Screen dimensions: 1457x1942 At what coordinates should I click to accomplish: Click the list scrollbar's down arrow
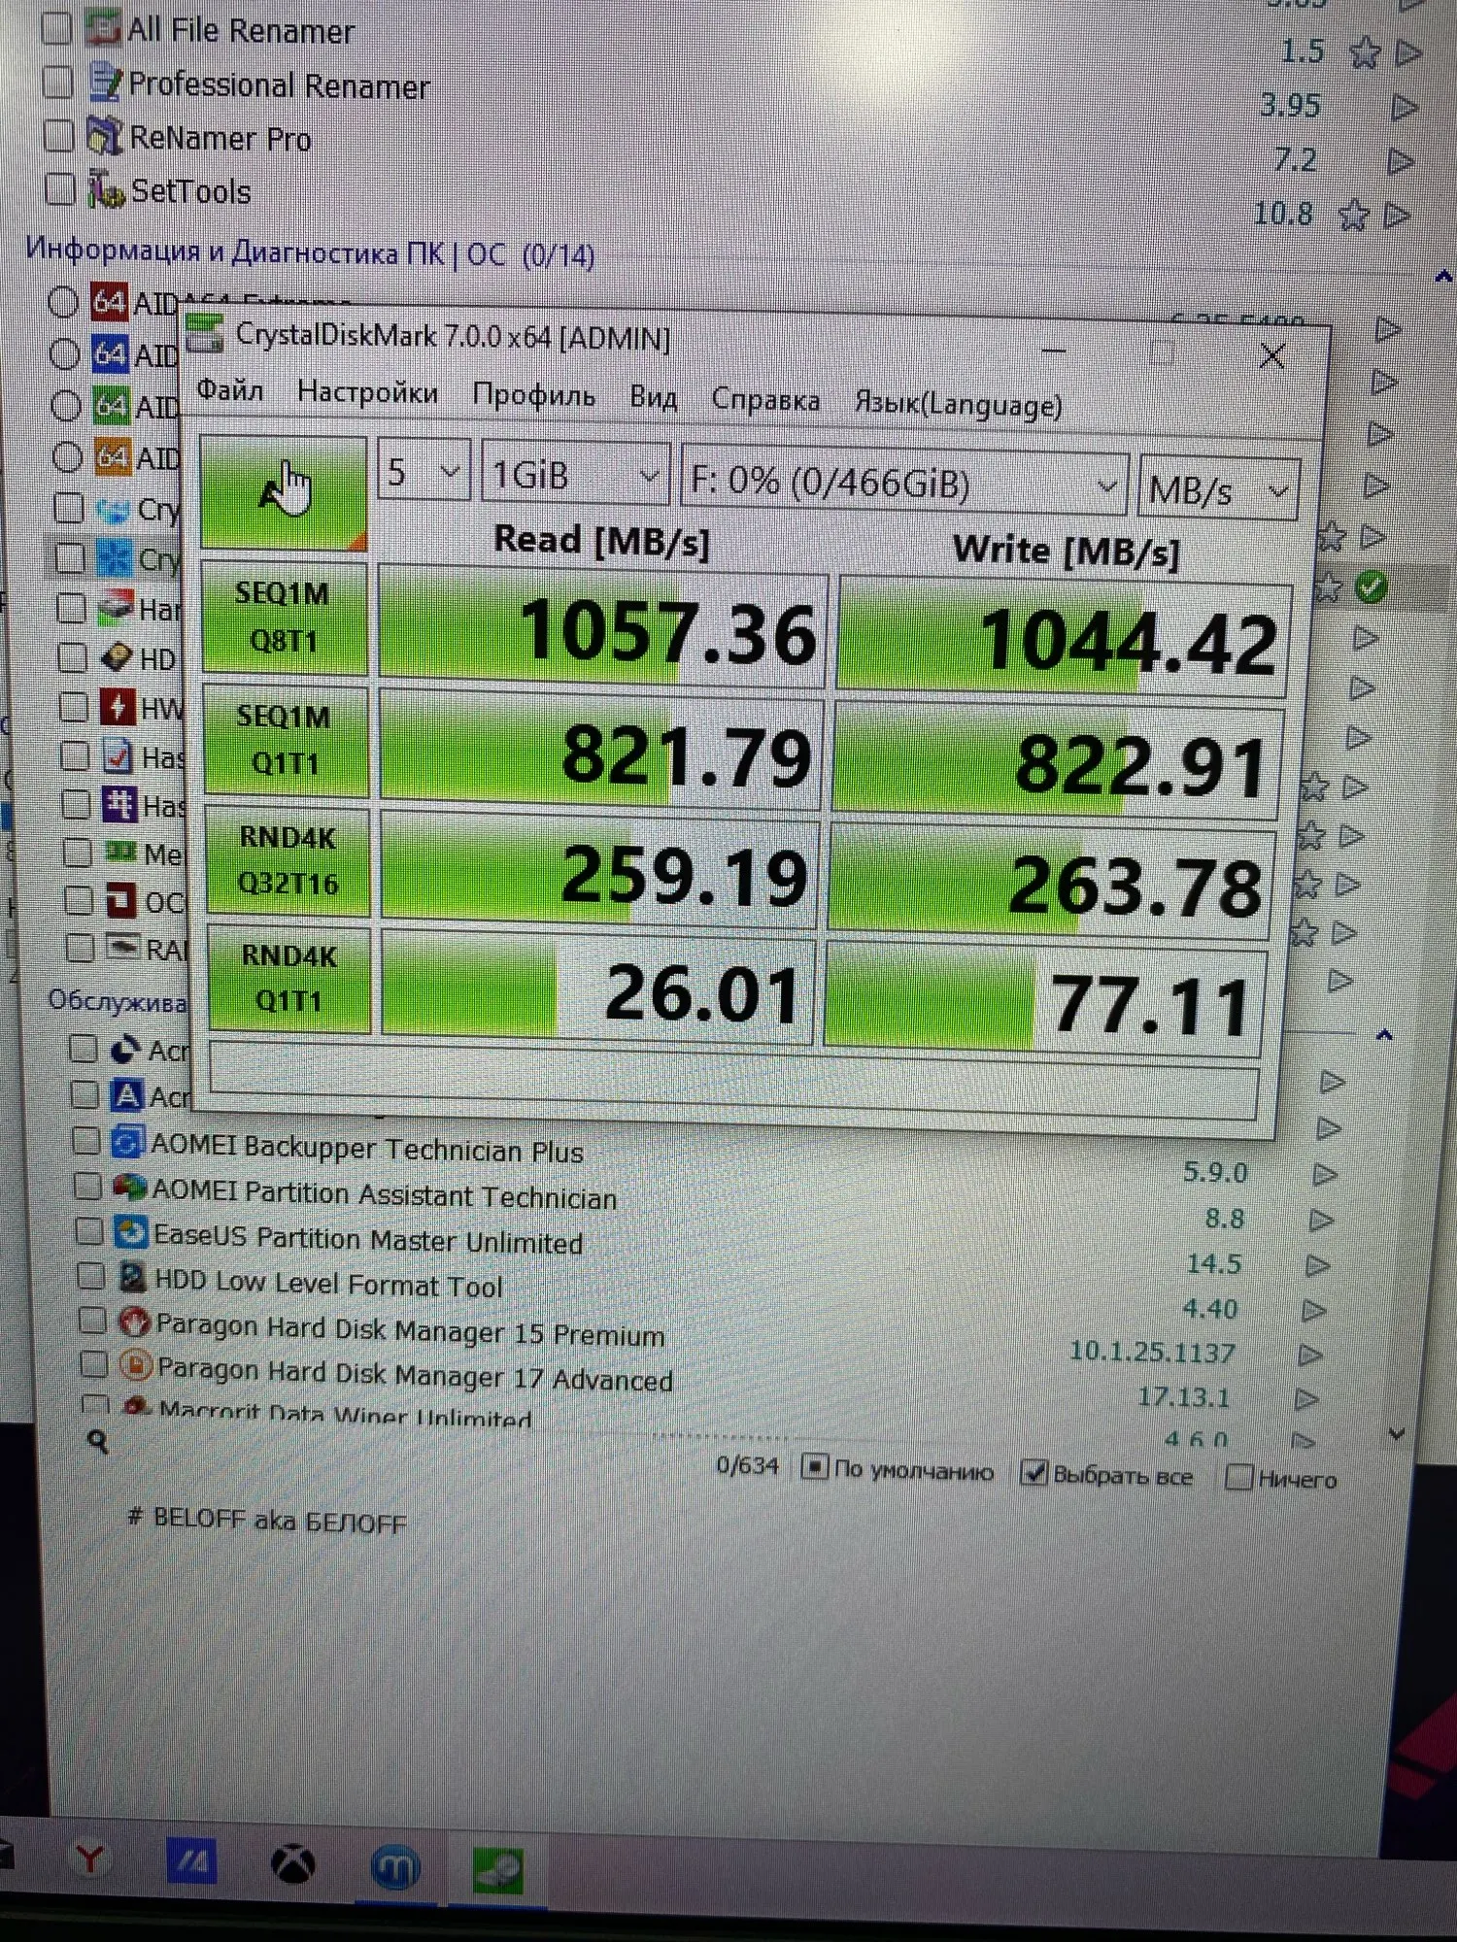coord(1397,1433)
